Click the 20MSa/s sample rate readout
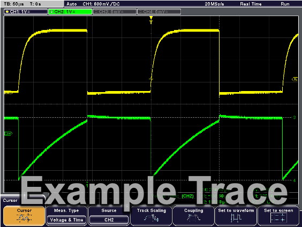Screen dimensions: 302x227 [214, 4]
